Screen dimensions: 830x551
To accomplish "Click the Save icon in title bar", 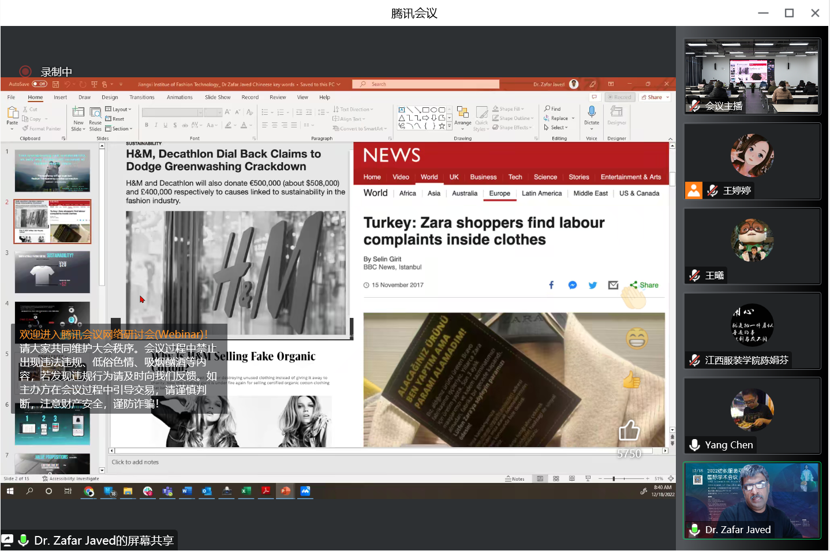I will coord(56,84).
